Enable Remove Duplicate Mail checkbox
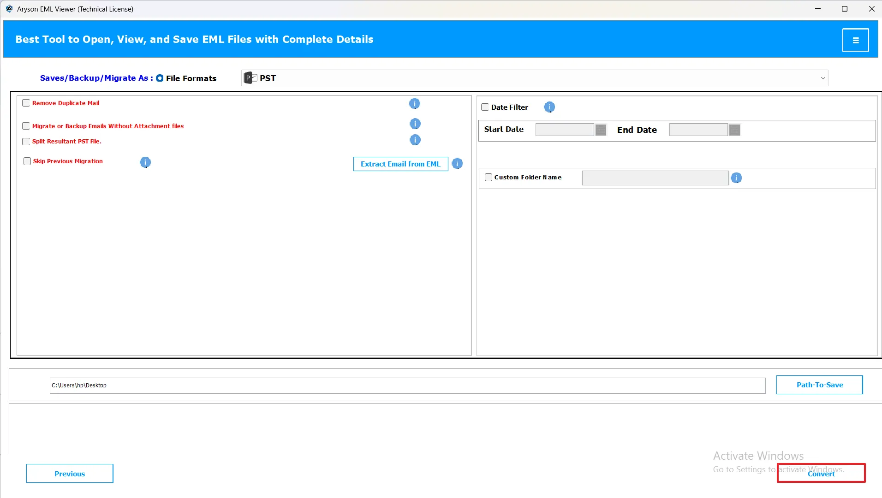This screenshot has width=882, height=498. click(26, 103)
